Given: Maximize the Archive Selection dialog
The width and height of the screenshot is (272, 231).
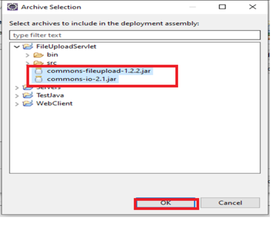Looking at the screenshot, I should (x=222, y=7).
